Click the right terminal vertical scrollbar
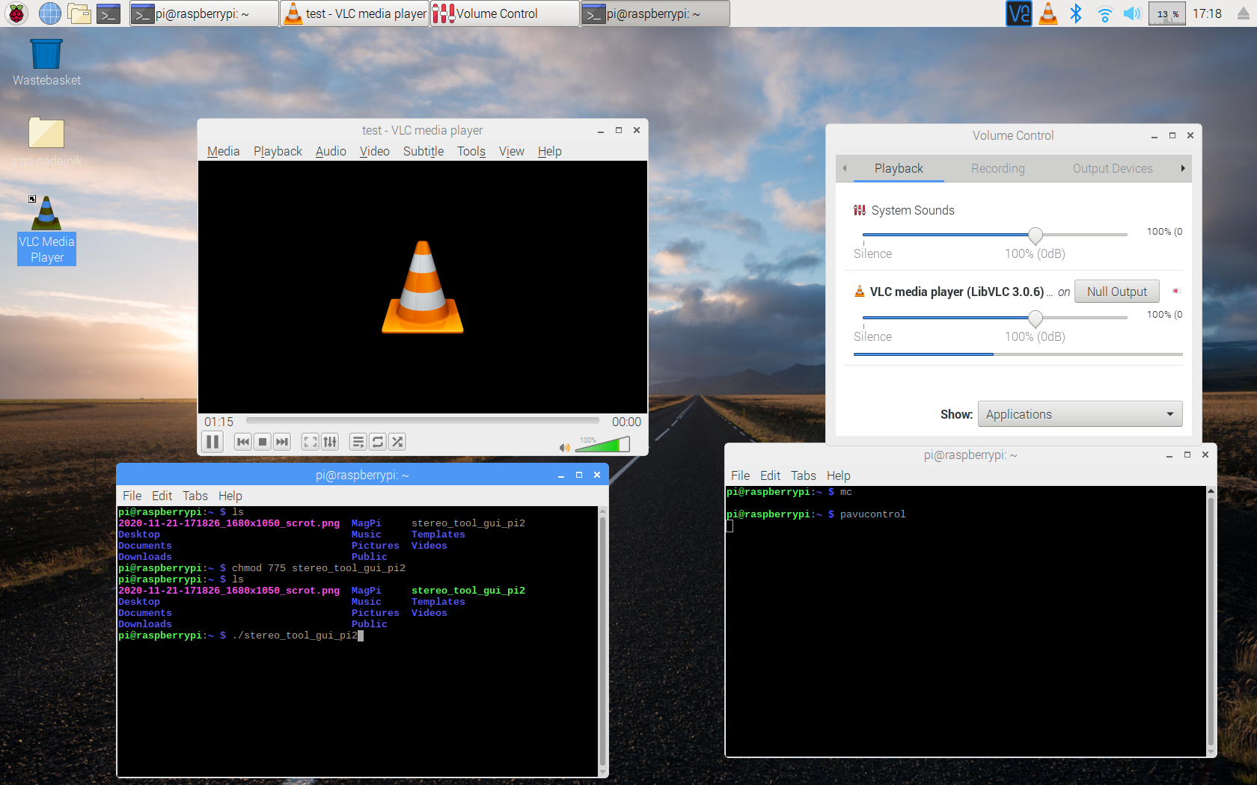 [x=1211, y=621]
